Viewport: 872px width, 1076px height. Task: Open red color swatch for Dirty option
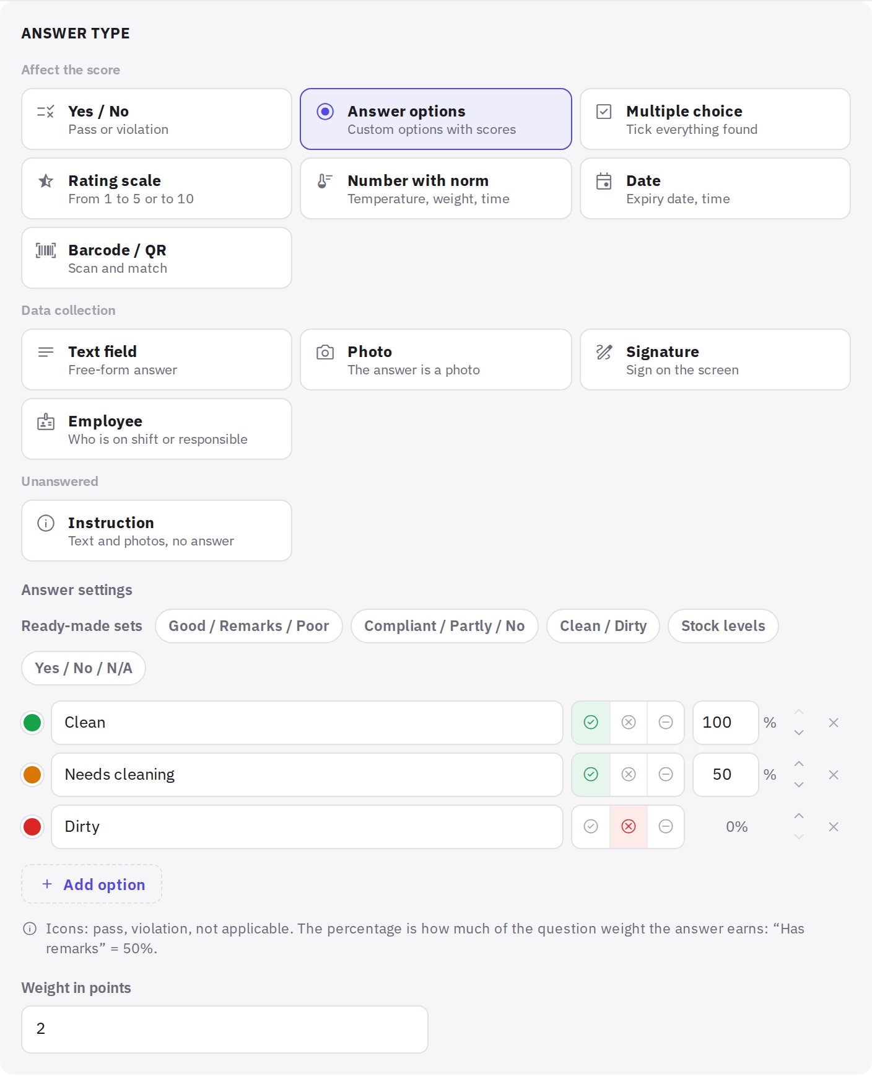[x=32, y=827]
